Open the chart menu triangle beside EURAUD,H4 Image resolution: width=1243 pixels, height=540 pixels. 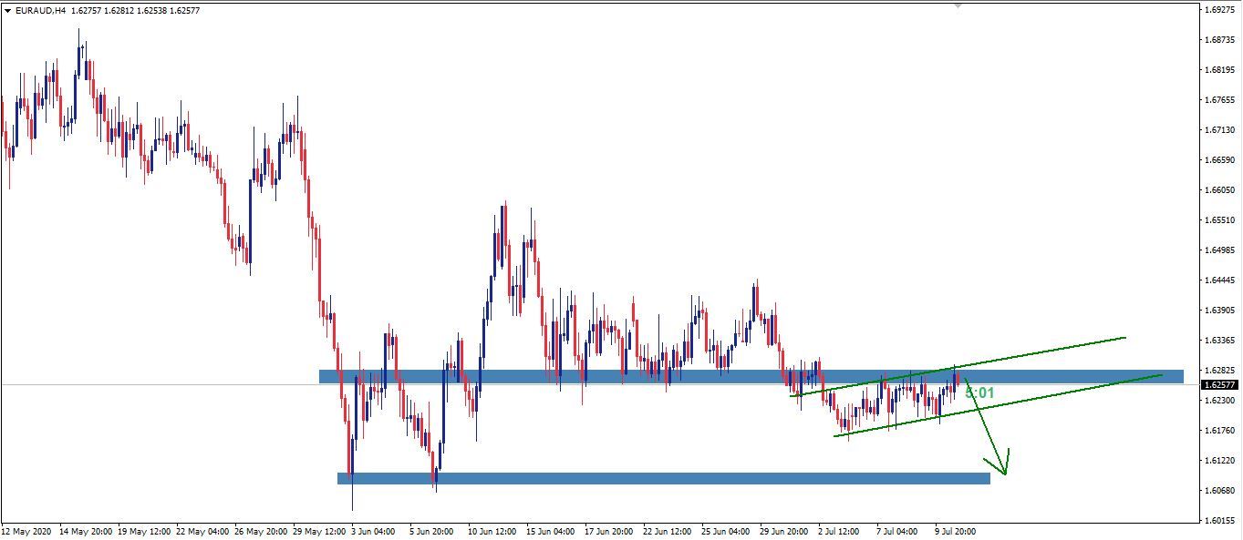(8, 11)
